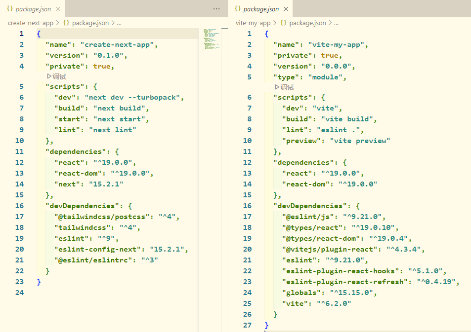Image resolution: width=471 pixels, height=332 pixels.
Task: Click the 调试 debug CodeLens in left editor
Action: (x=56, y=76)
